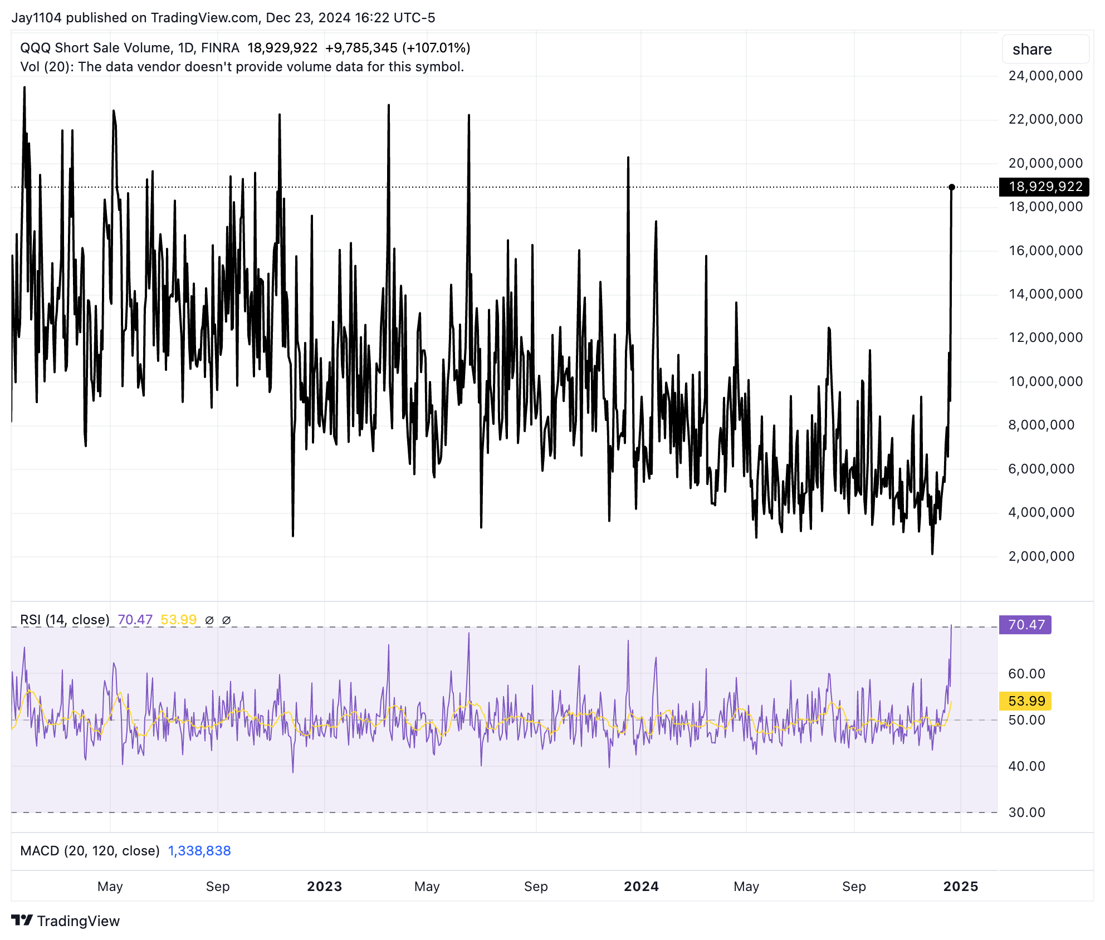Click the 2,000,000 price scale label

pyautogui.click(x=1041, y=556)
